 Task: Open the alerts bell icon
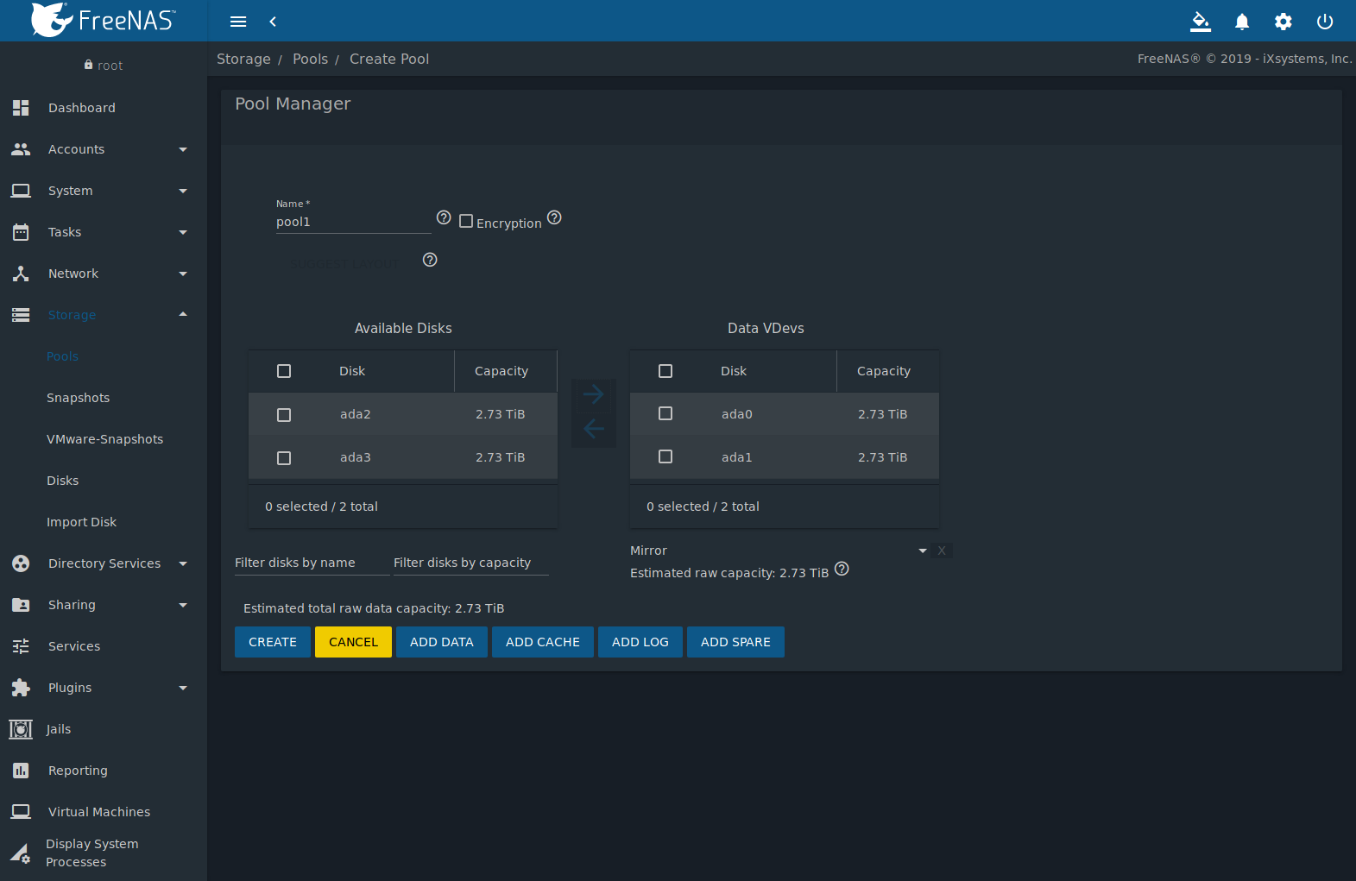tap(1242, 22)
